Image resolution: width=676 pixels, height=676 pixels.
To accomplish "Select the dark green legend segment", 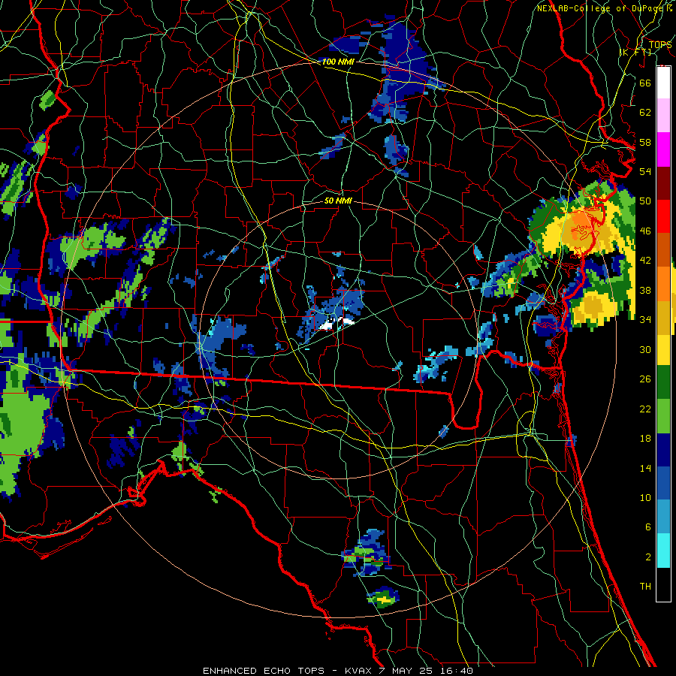I will [663, 382].
